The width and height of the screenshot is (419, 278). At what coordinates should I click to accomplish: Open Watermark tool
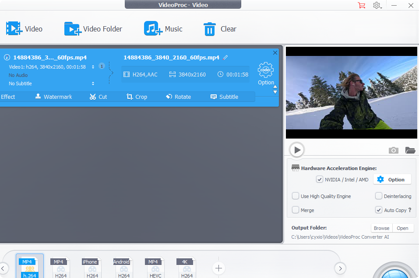pos(53,97)
